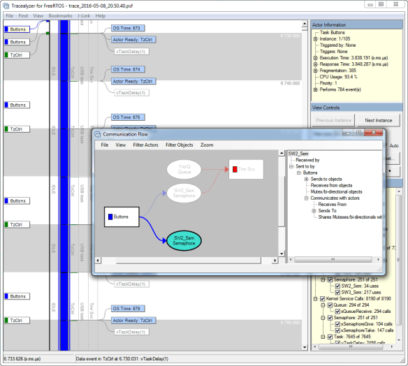Expand the Response Time node
The height and width of the screenshot is (366, 408).
(x=315, y=64)
